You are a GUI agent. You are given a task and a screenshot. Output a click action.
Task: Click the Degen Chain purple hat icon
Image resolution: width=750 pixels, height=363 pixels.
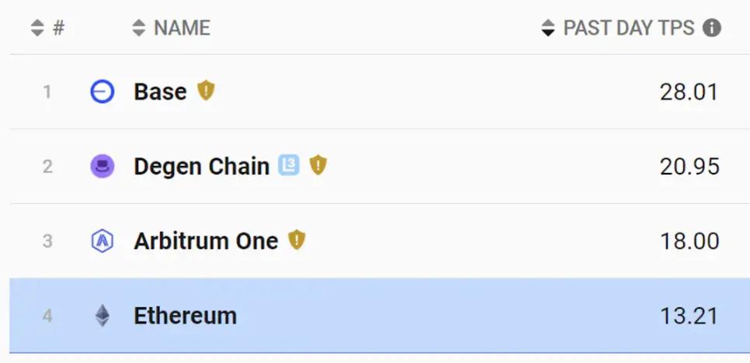pos(102,166)
